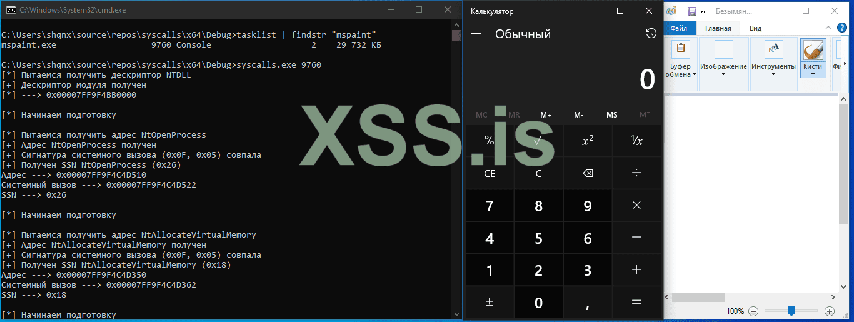
Task: Expand Кисти dropdown arrow in Paint
Action: coord(813,74)
